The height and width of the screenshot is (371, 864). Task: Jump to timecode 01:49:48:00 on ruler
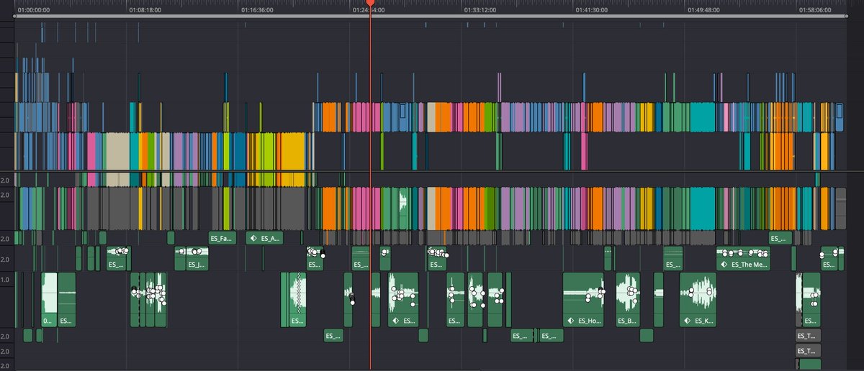(x=704, y=10)
